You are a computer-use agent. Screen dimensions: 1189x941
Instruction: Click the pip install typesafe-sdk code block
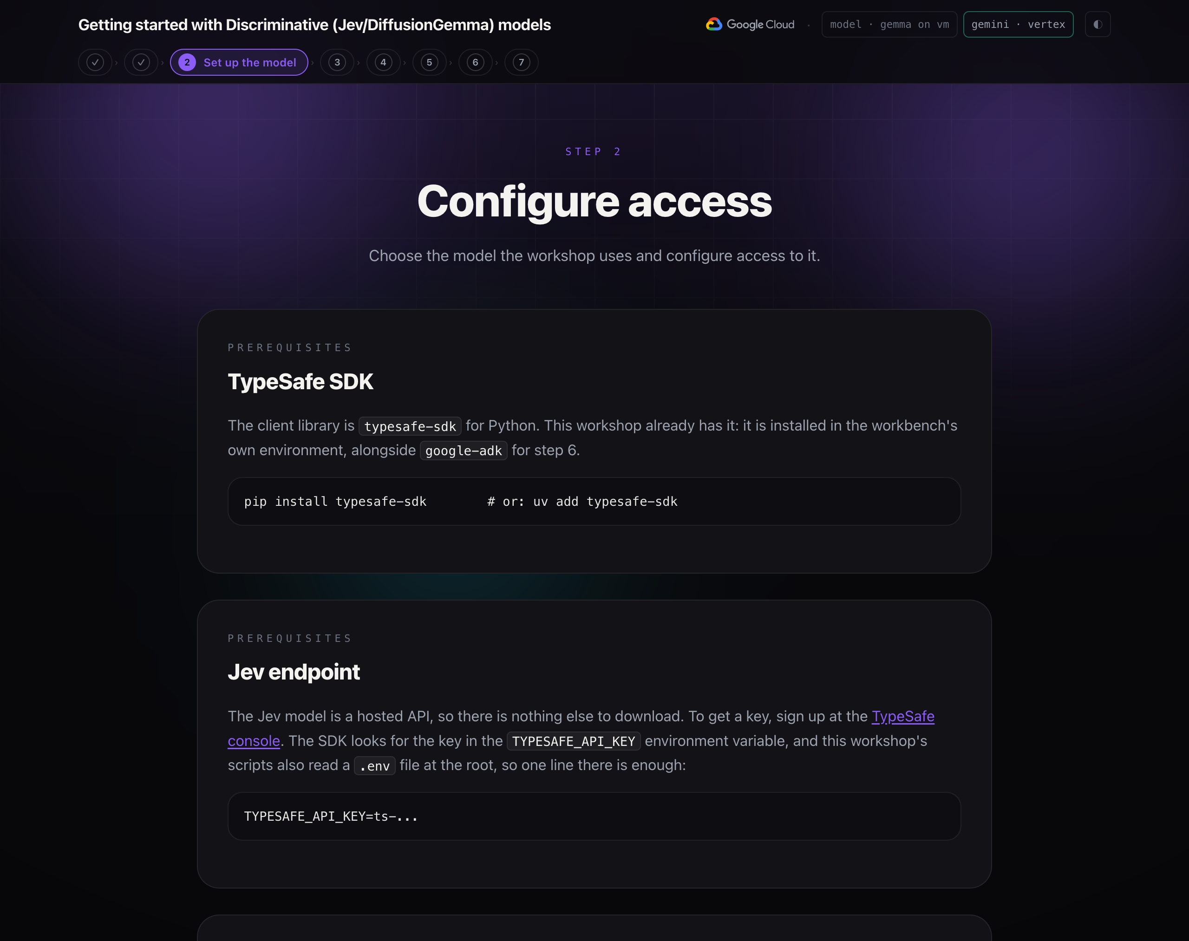click(594, 501)
